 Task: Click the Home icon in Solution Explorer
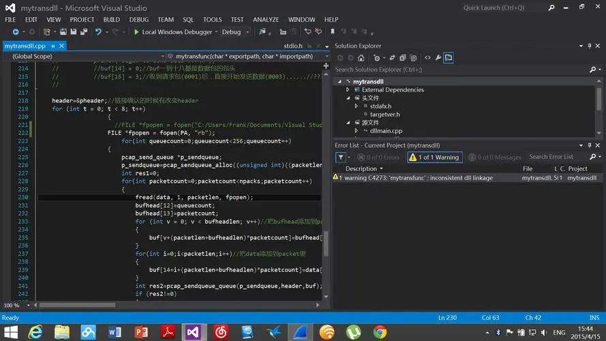(x=361, y=58)
